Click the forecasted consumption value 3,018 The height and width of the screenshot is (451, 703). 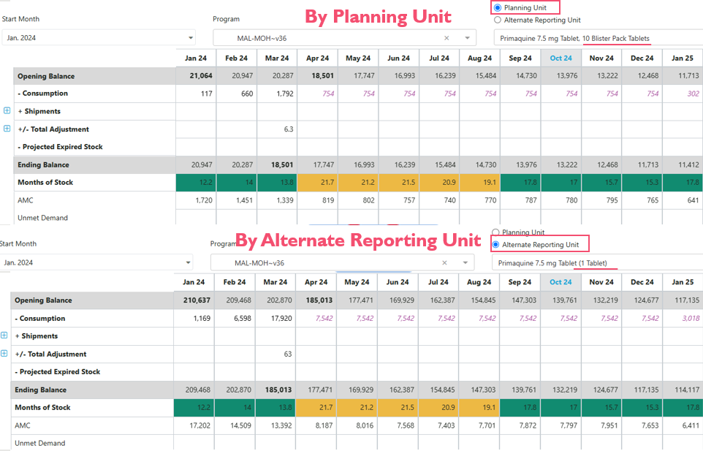click(x=691, y=318)
